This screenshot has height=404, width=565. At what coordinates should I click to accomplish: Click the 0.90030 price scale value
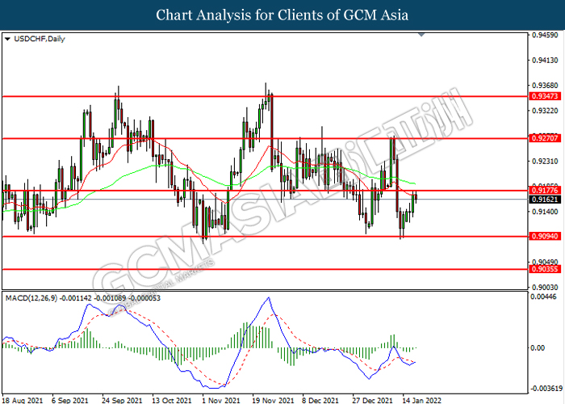(x=546, y=287)
